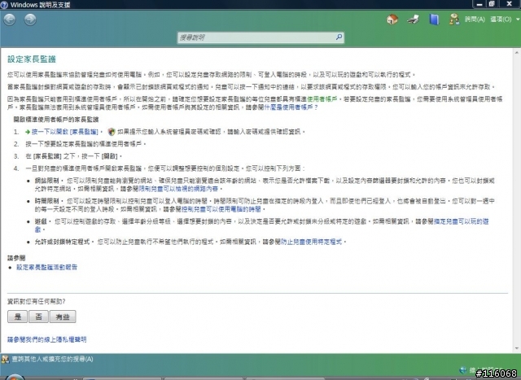Open the standard user account (使用者帳戶) green link
The width and height of the screenshot is (521, 380).
point(322,98)
